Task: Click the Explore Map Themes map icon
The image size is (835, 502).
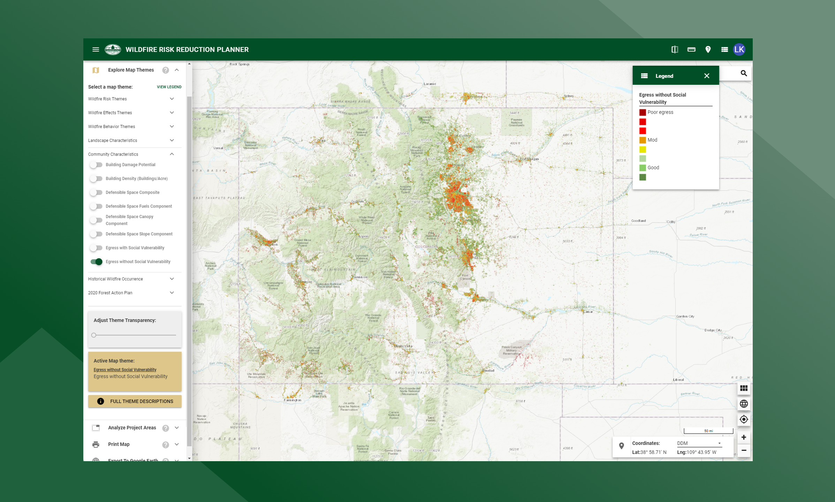Action: (x=96, y=70)
